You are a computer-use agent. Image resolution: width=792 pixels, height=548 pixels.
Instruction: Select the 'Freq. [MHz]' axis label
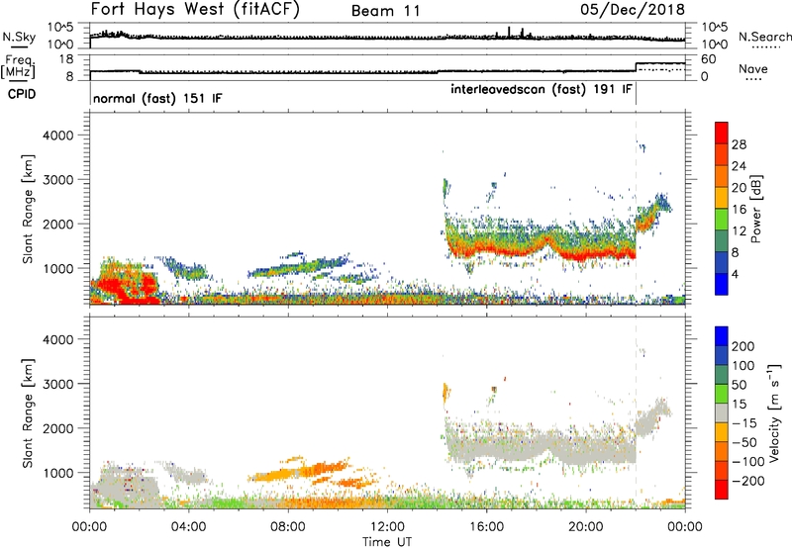click(x=19, y=67)
